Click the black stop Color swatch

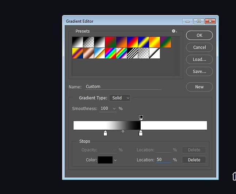[x=105, y=160]
